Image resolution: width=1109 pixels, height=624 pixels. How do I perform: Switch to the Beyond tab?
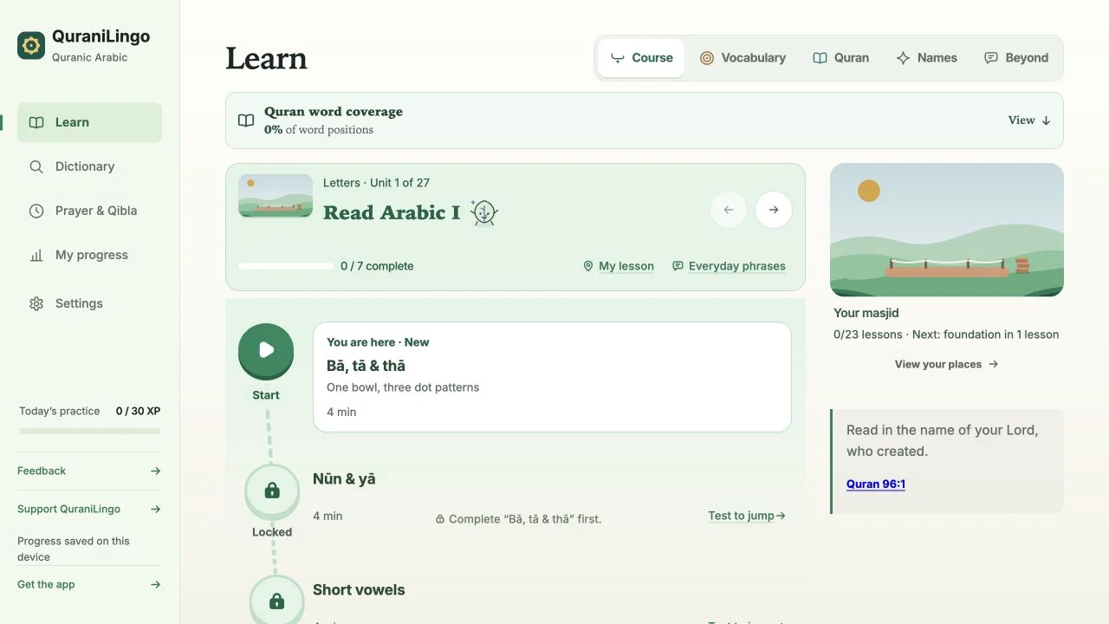(x=1016, y=58)
